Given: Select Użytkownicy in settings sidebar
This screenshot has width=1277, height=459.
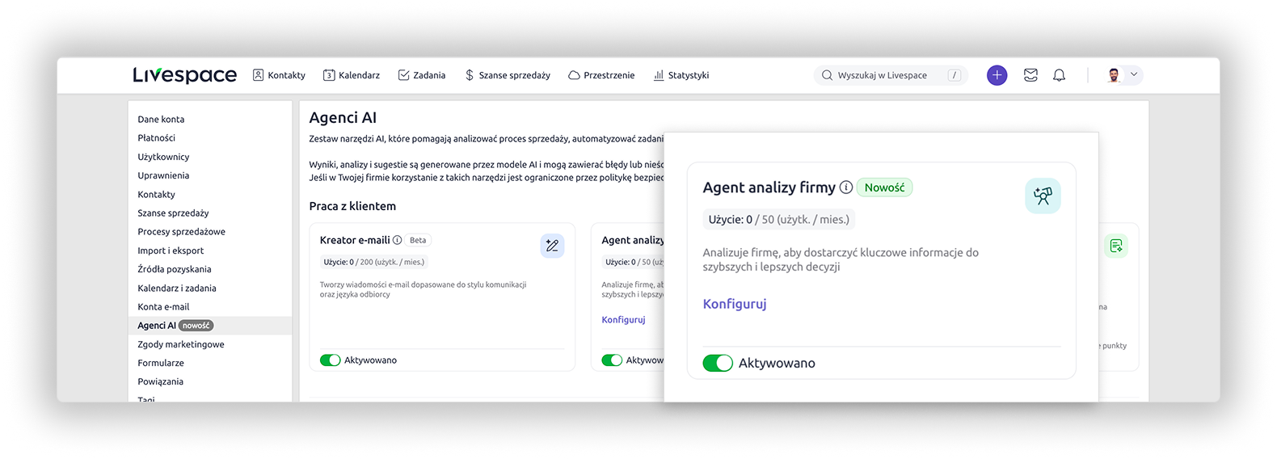Looking at the screenshot, I should pos(163,157).
